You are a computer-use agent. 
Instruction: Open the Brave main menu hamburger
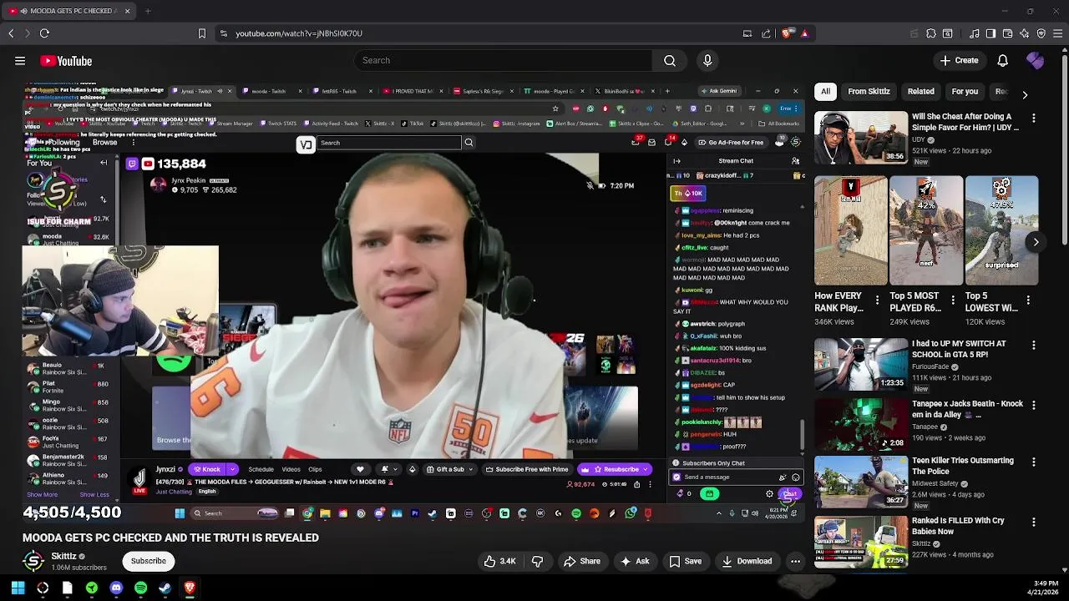[1058, 33]
